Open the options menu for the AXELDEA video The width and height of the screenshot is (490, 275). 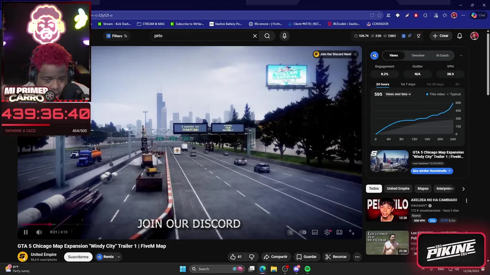466,201
